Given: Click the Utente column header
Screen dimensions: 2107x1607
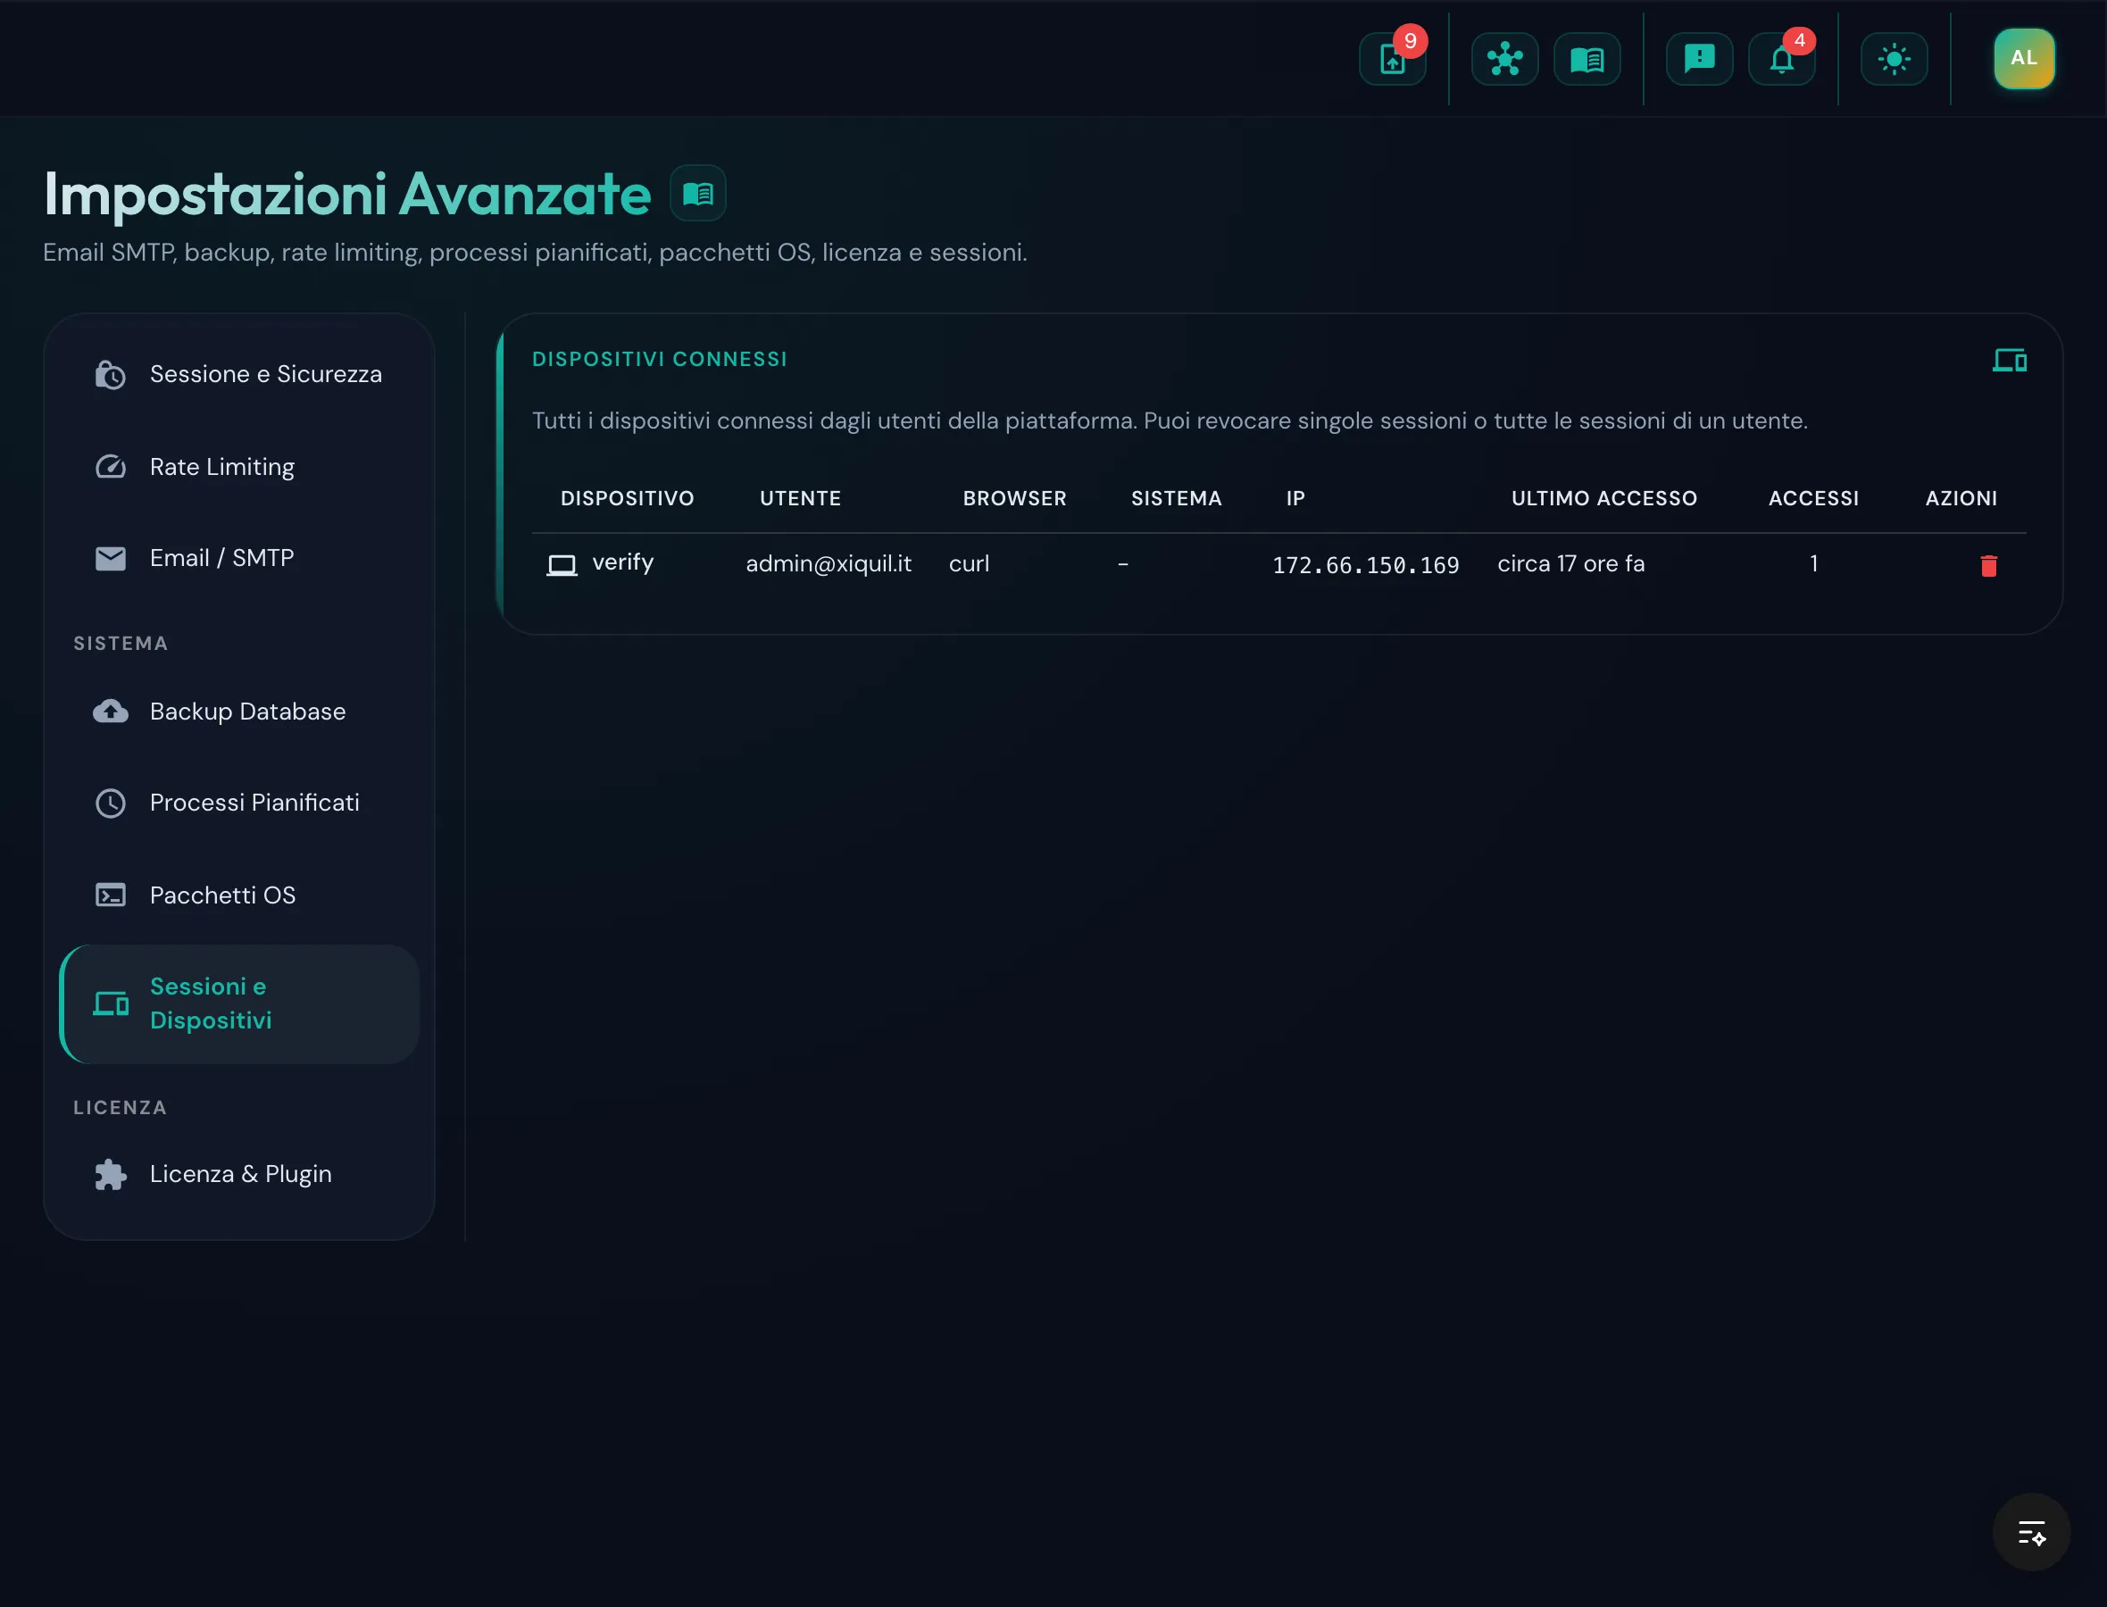Looking at the screenshot, I should [801, 498].
